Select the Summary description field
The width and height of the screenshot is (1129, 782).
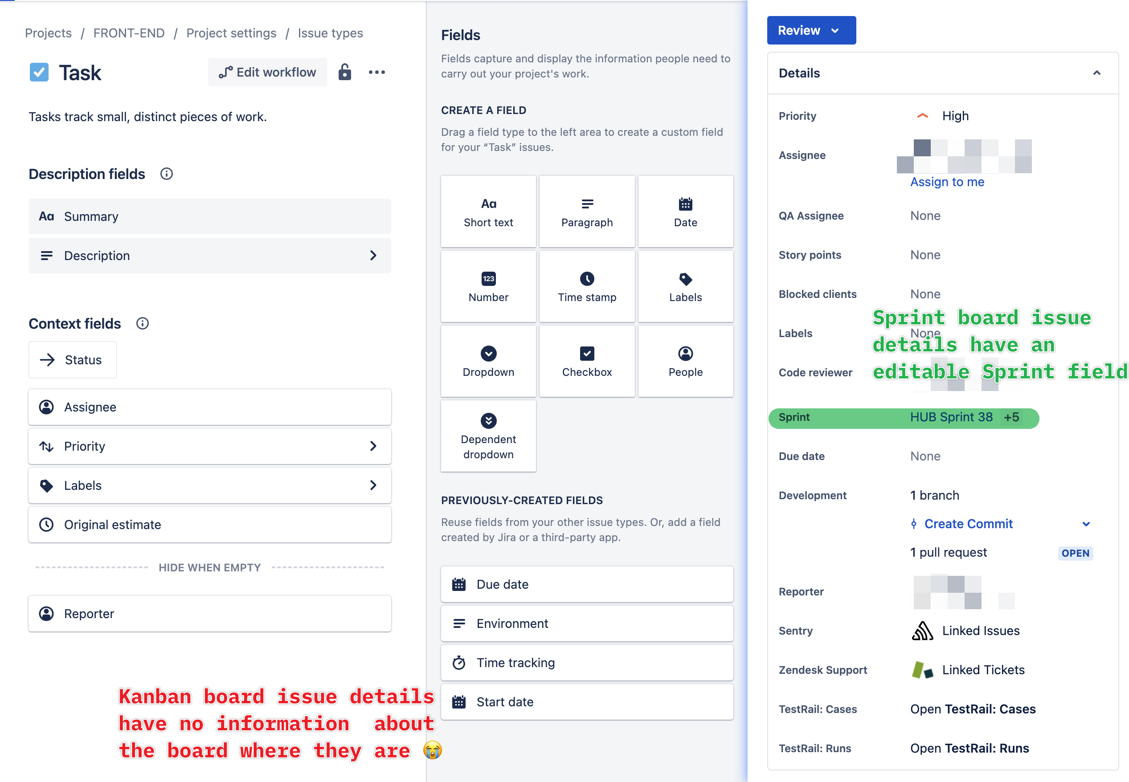click(209, 216)
